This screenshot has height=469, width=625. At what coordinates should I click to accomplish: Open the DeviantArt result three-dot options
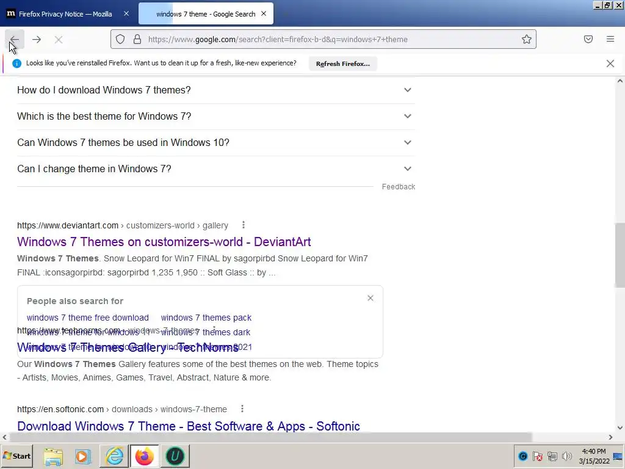coord(243,225)
